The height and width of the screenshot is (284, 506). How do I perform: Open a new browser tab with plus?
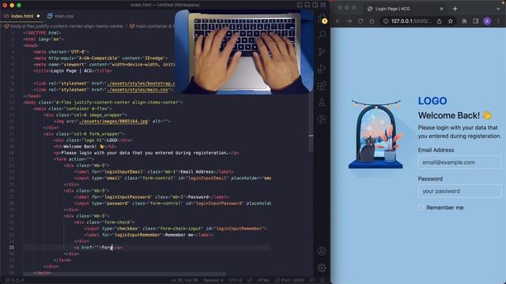coord(455,9)
